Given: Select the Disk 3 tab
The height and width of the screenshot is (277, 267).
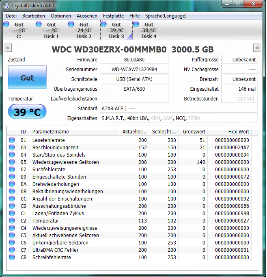Looking at the screenshot, I should point(116,30).
